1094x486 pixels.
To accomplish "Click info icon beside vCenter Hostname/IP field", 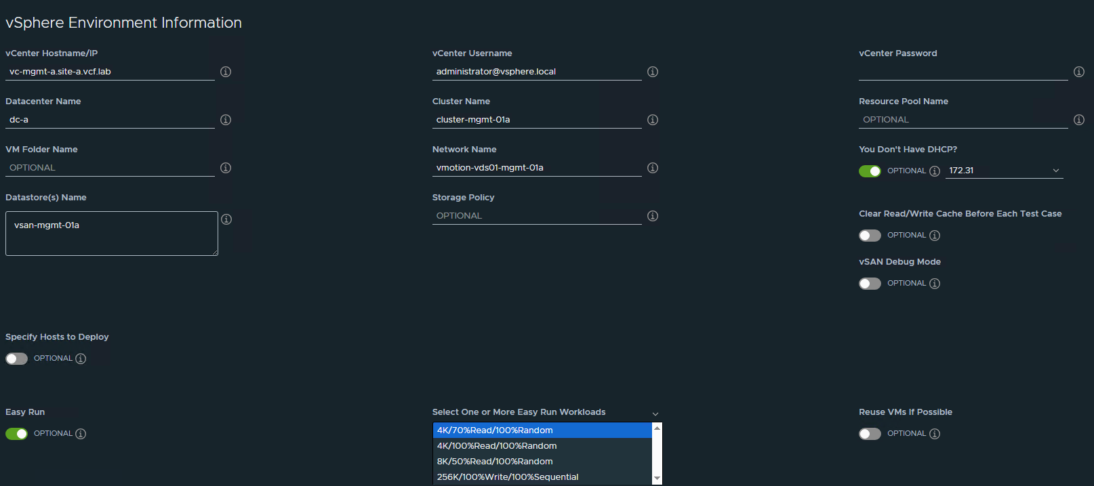I will [x=226, y=72].
